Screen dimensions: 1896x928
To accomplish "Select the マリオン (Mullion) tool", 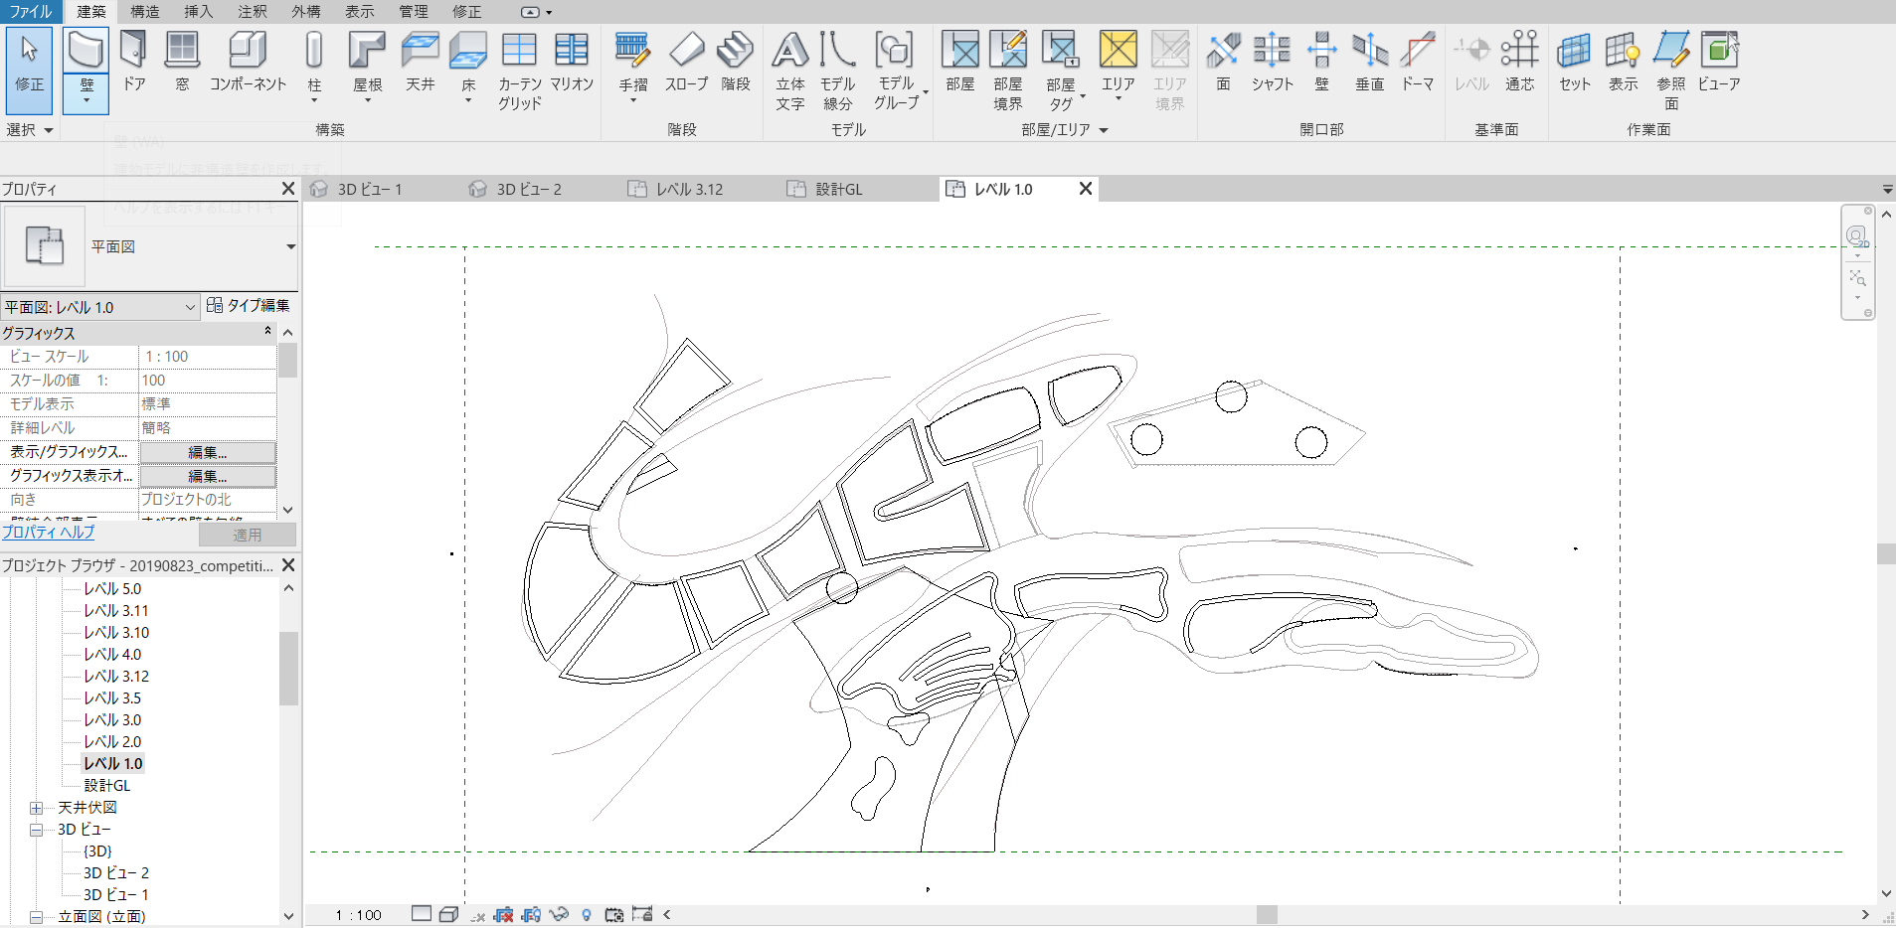I will 572,62.
